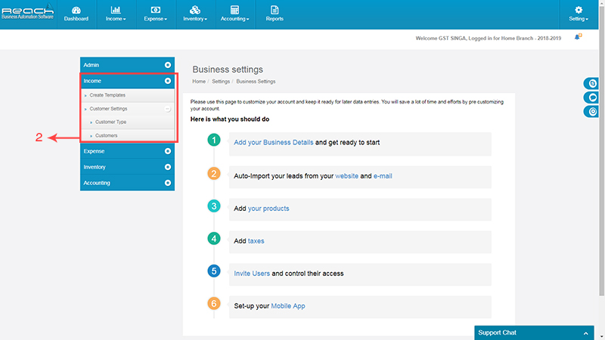Expand the Accounting section plus icon in sidebar

point(167,183)
